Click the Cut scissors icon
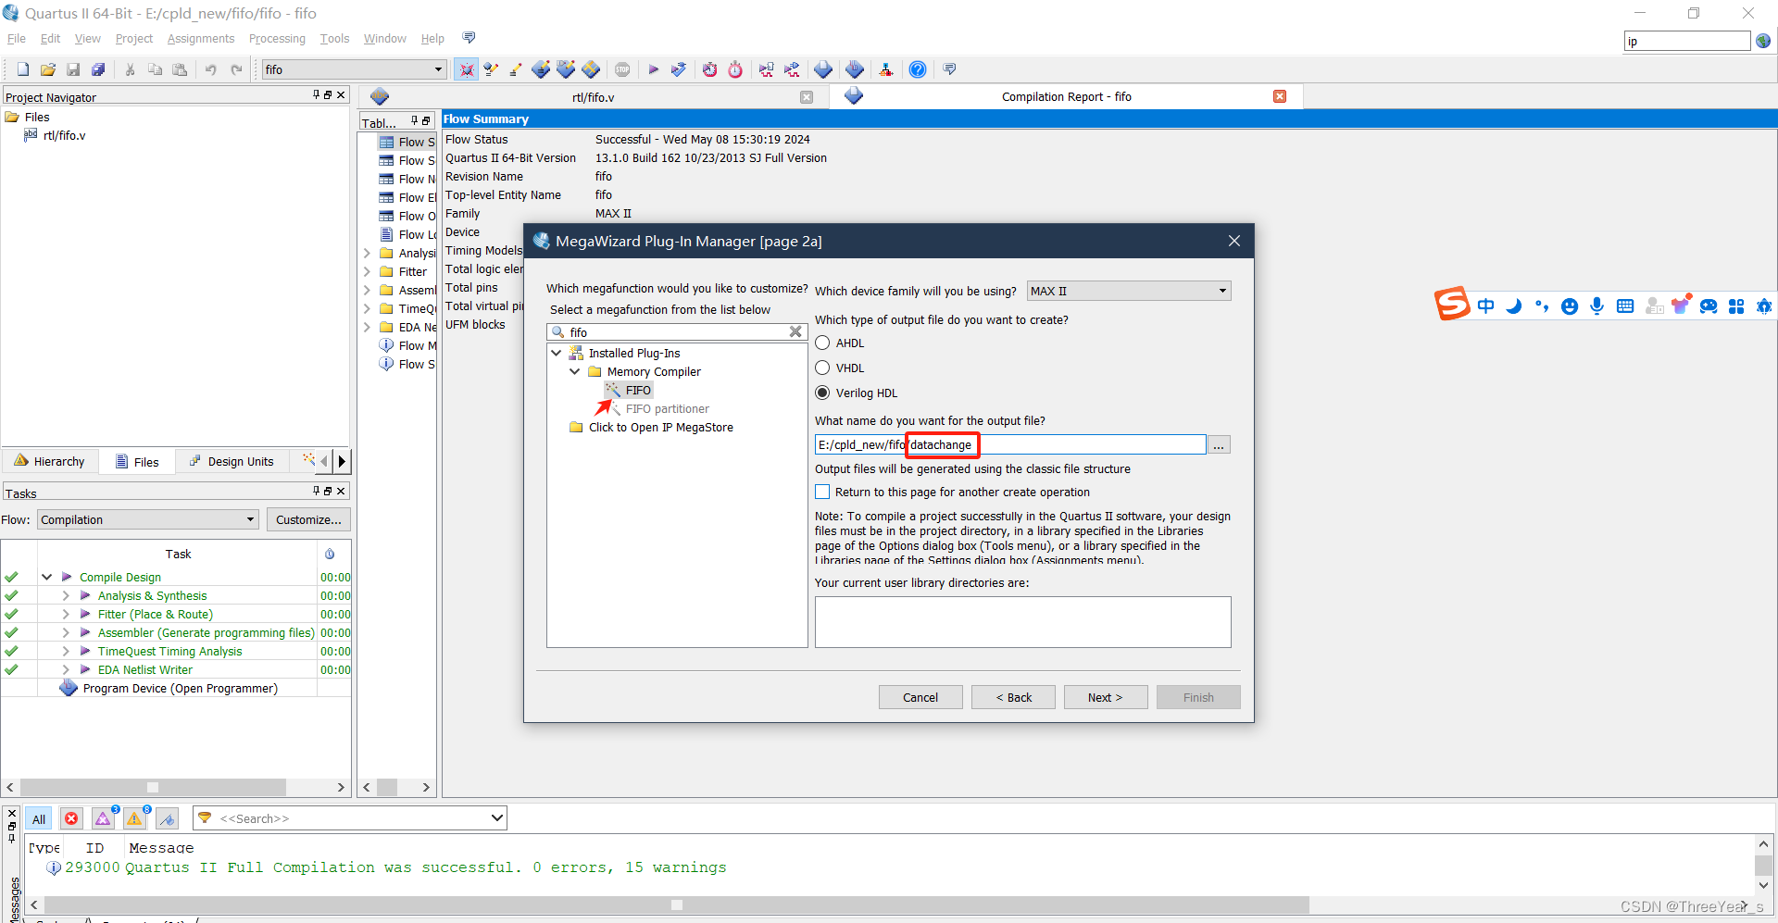The image size is (1778, 923). 130,69
